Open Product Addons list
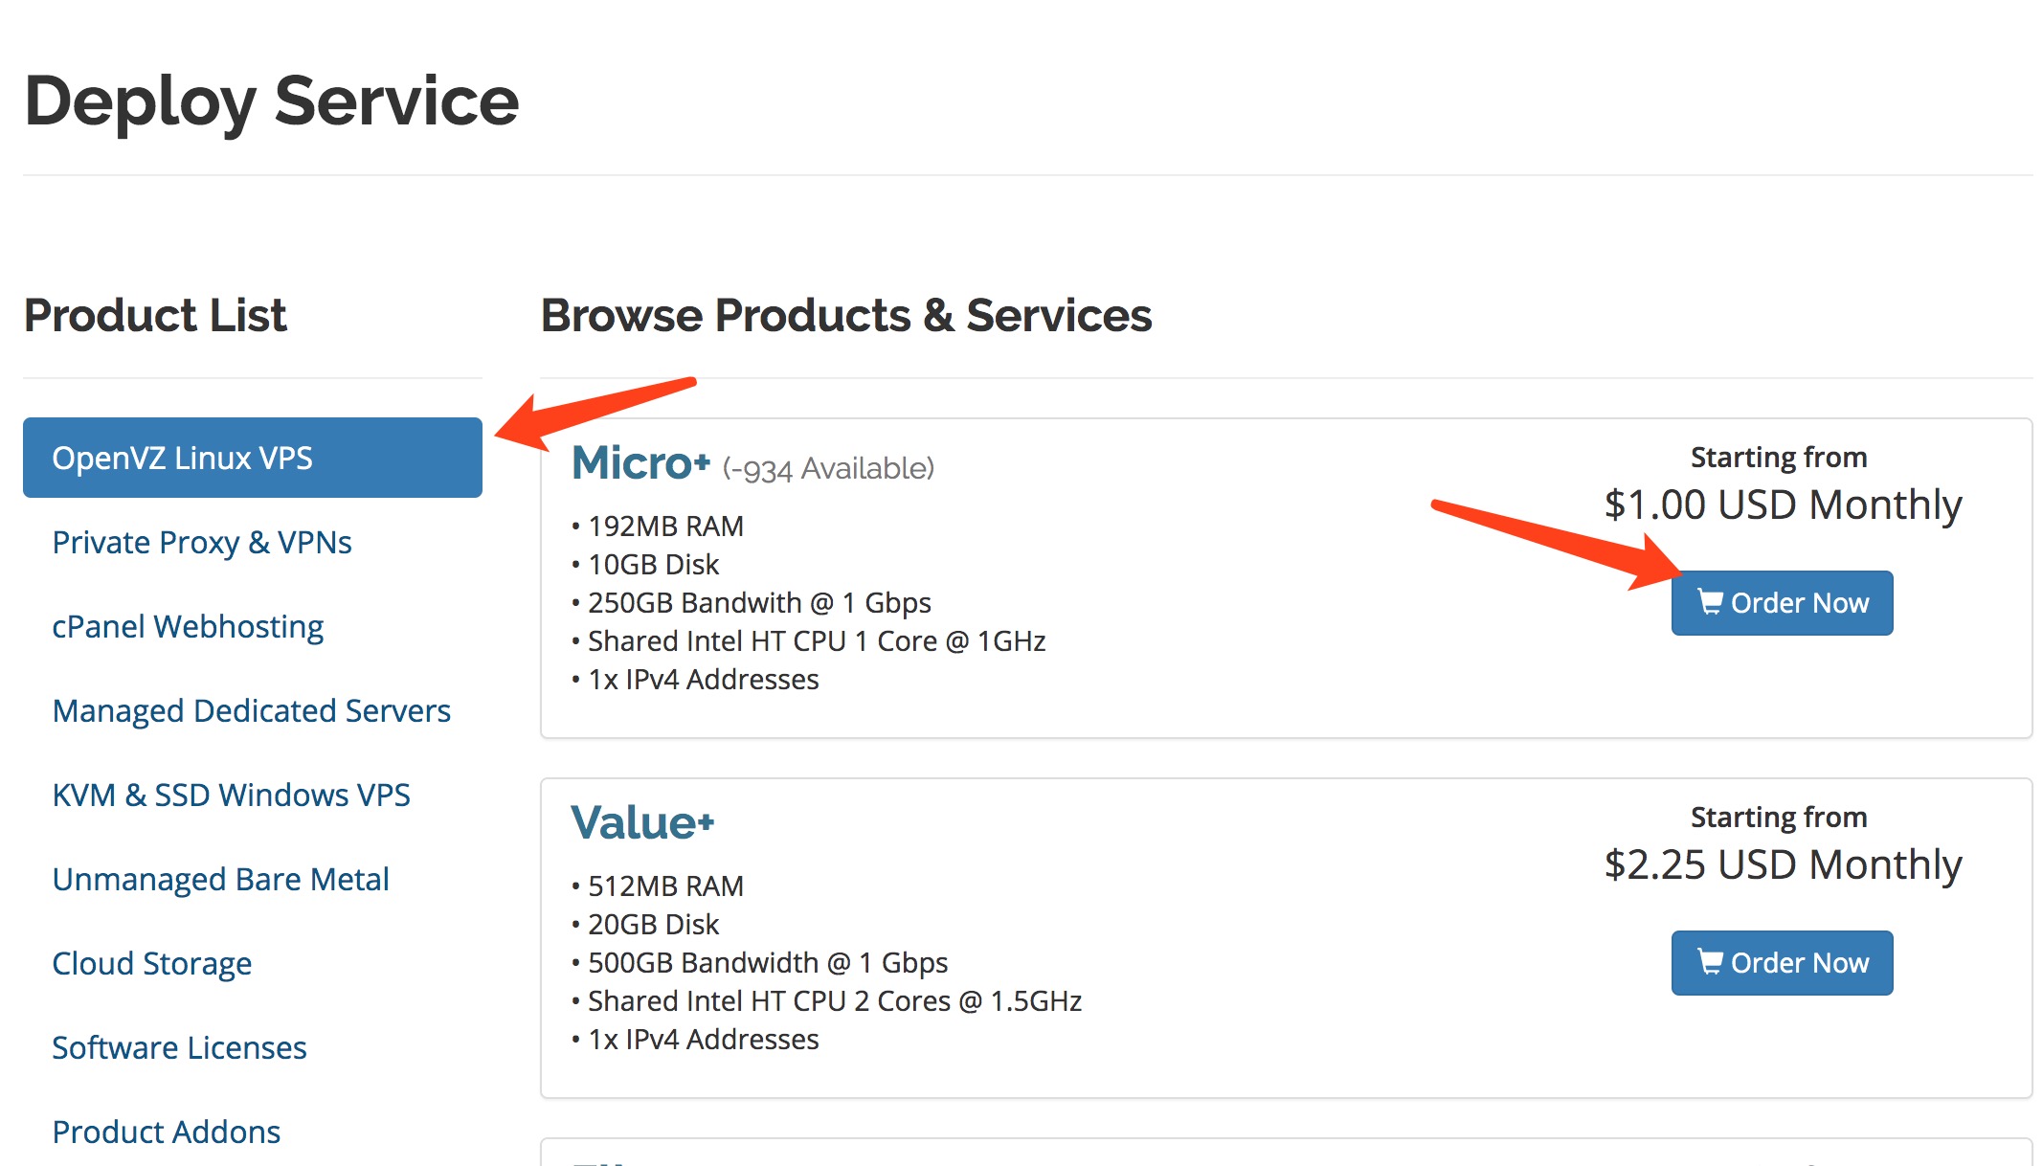Screen dimensions: 2043x1166 (x=166, y=1132)
